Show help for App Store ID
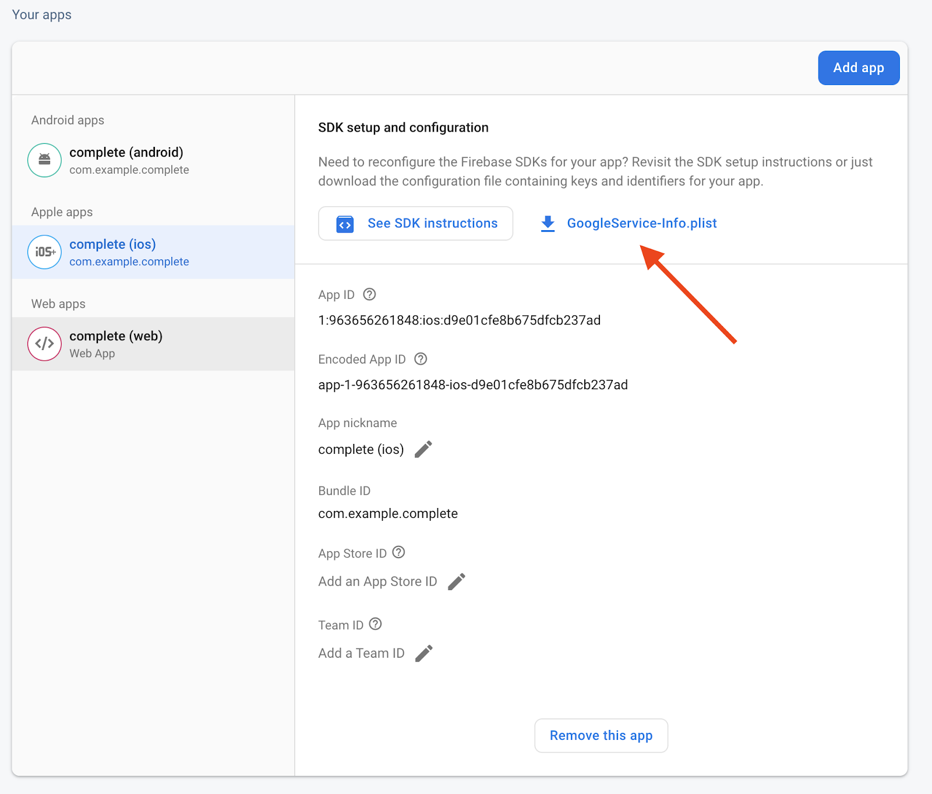Screen dimensions: 932x794 coord(398,552)
